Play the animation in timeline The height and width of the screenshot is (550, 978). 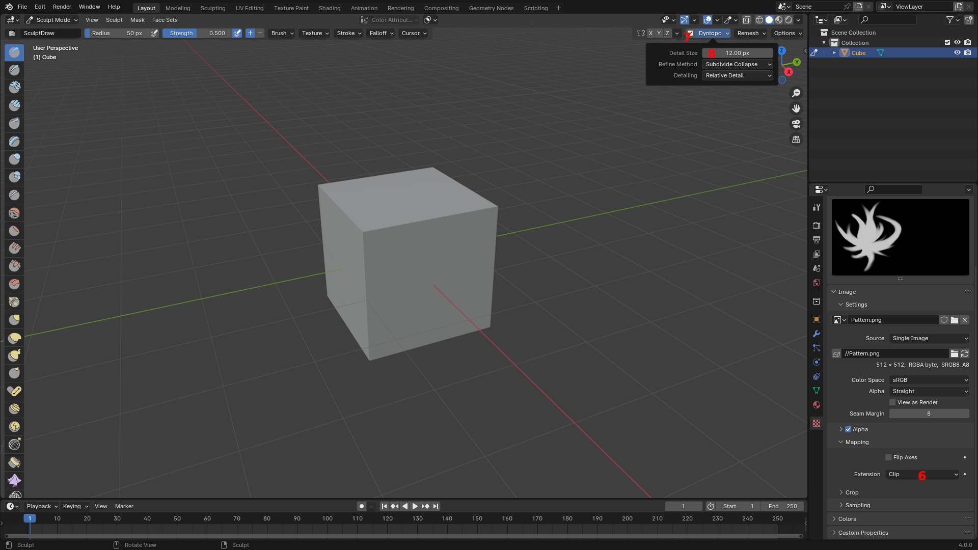point(415,506)
